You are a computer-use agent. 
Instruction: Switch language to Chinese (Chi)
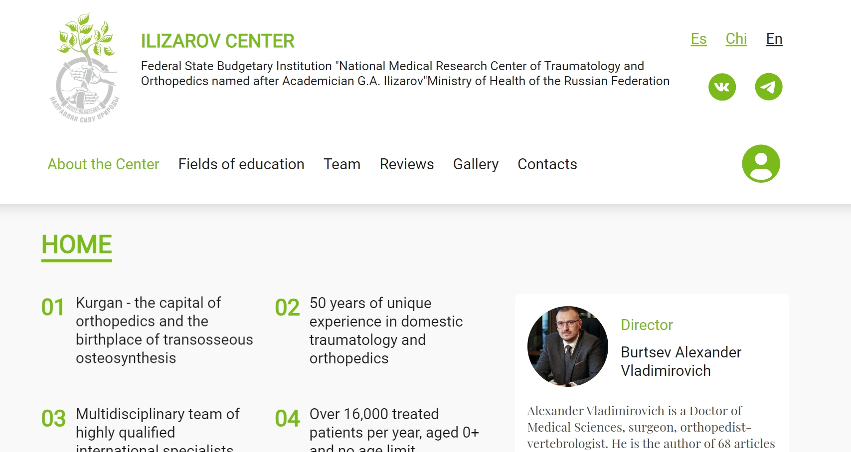(x=736, y=39)
